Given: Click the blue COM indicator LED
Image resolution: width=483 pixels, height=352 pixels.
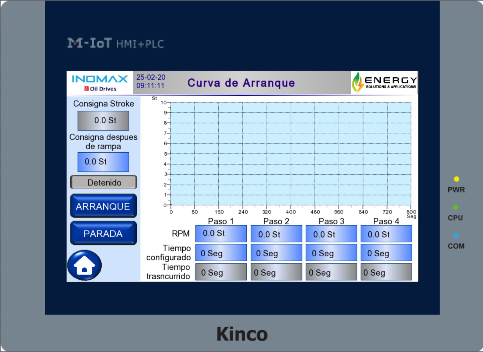Looking at the screenshot, I should 456,235.
